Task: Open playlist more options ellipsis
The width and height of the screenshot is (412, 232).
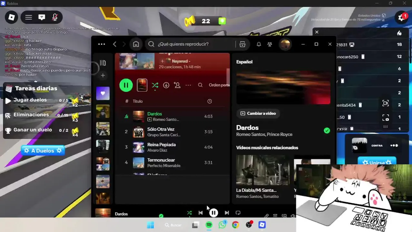Action: [188, 85]
